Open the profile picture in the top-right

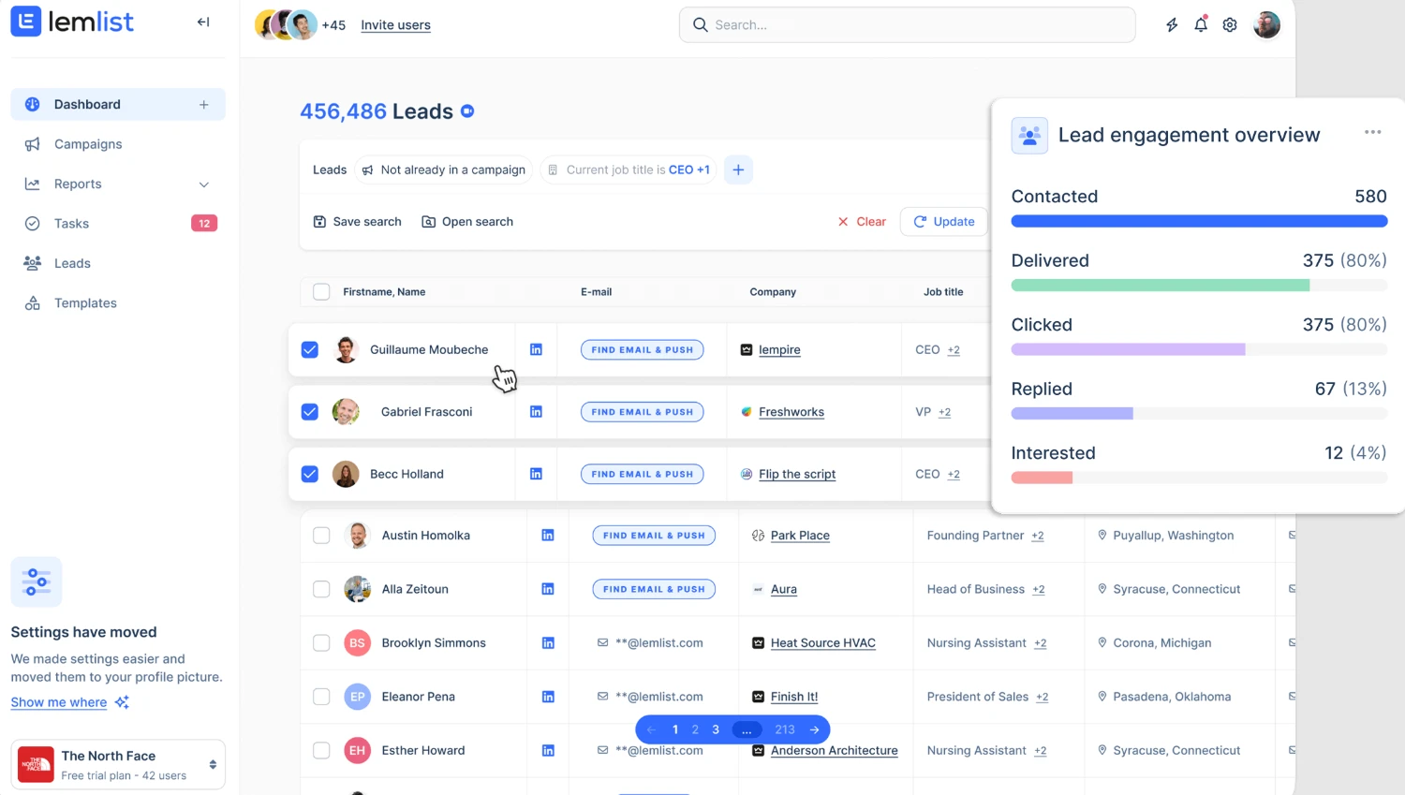coord(1266,25)
